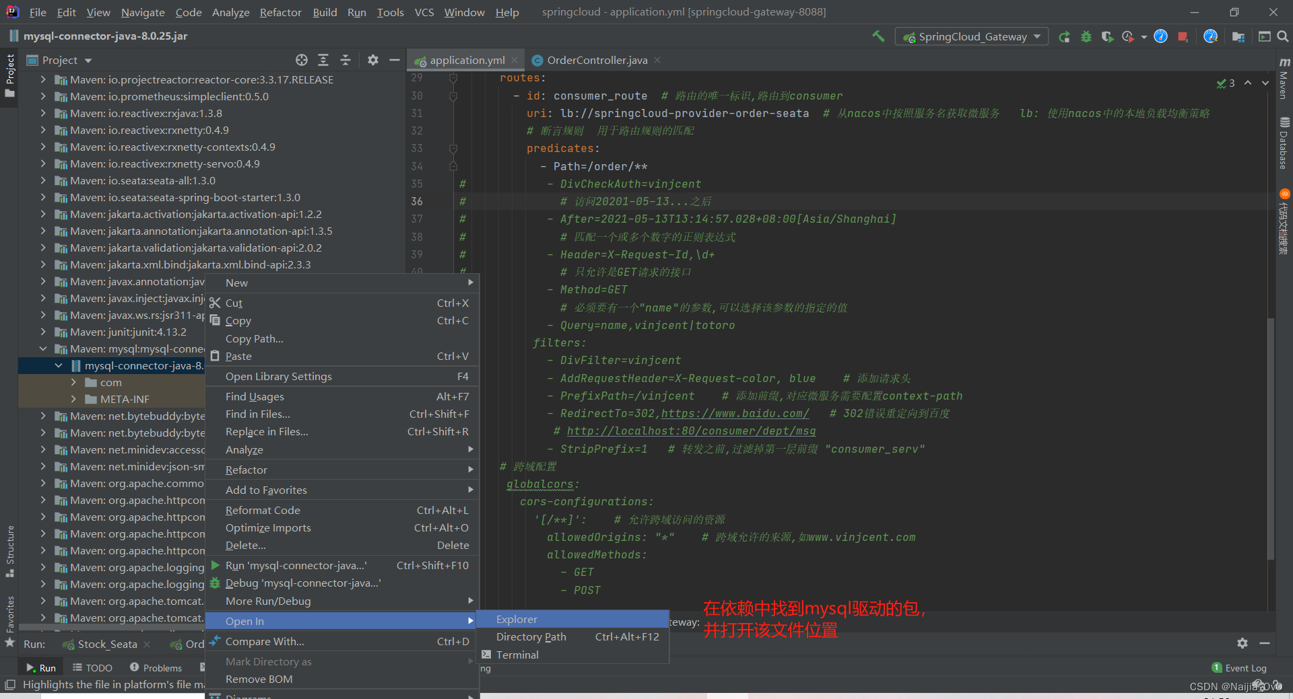Collapse mysql-connector-java jar node

click(x=58, y=365)
